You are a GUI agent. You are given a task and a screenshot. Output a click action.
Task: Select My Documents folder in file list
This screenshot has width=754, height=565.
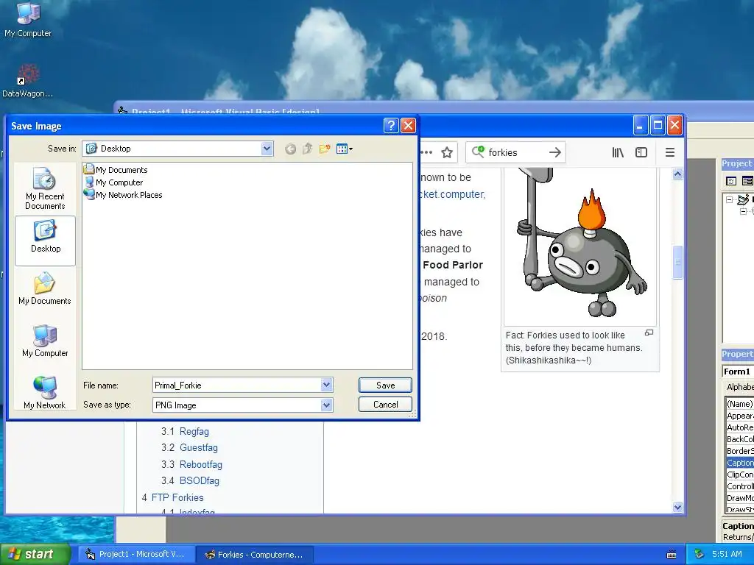point(116,170)
